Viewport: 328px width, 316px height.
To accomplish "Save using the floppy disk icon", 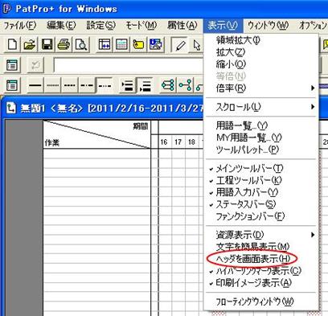I will [x=47, y=44].
